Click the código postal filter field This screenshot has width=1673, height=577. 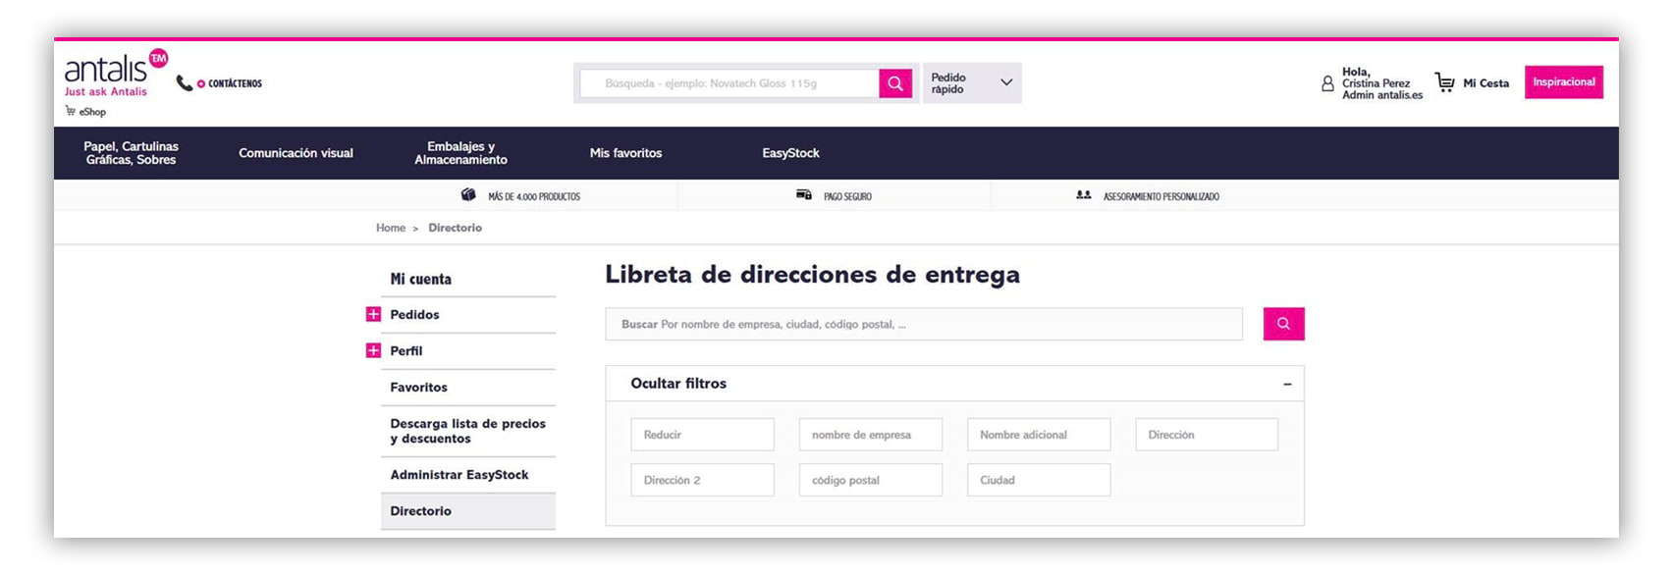870,480
